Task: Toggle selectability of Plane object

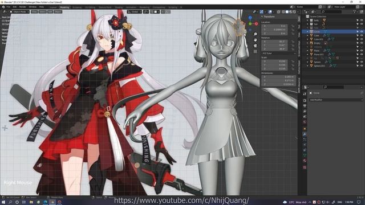Action: pyautogui.click(x=358, y=51)
